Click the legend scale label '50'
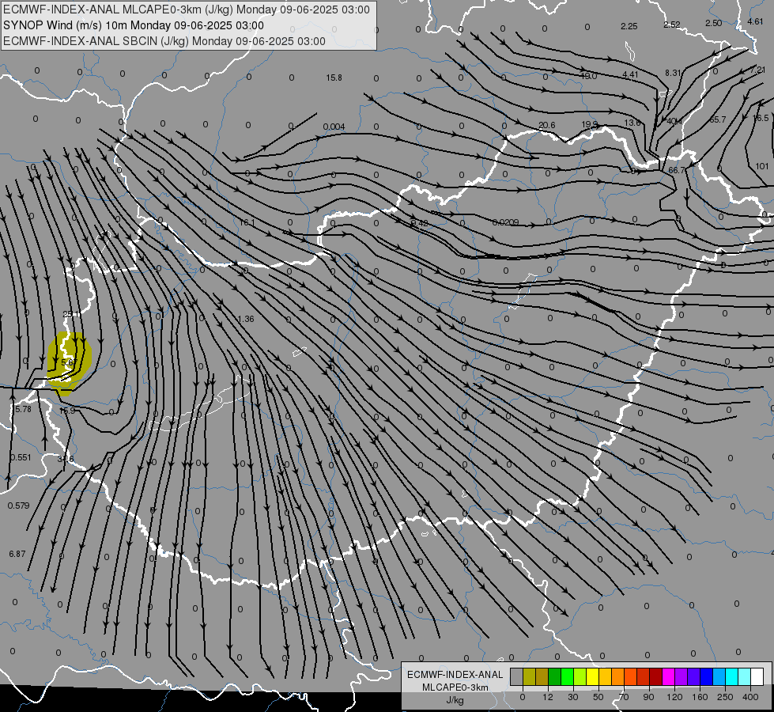 click(x=598, y=697)
